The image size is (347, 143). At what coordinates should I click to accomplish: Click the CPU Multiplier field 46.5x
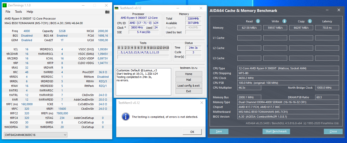(x=249, y=88)
